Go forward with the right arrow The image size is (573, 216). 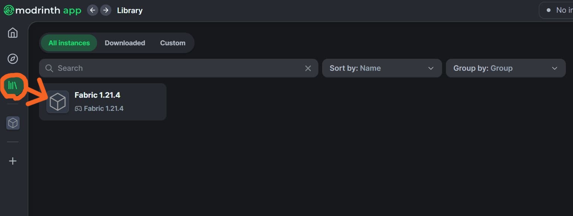point(106,10)
